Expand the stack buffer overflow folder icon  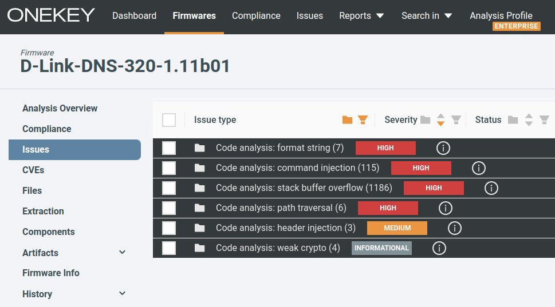[x=200, y=188]
